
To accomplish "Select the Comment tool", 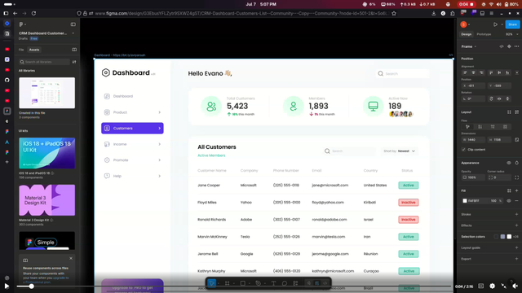I will (x=285, y=283).
